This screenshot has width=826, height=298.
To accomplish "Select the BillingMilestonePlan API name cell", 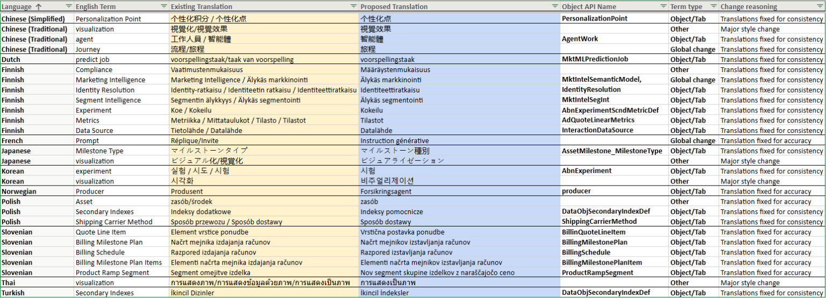I will click(x=614, y=243).
